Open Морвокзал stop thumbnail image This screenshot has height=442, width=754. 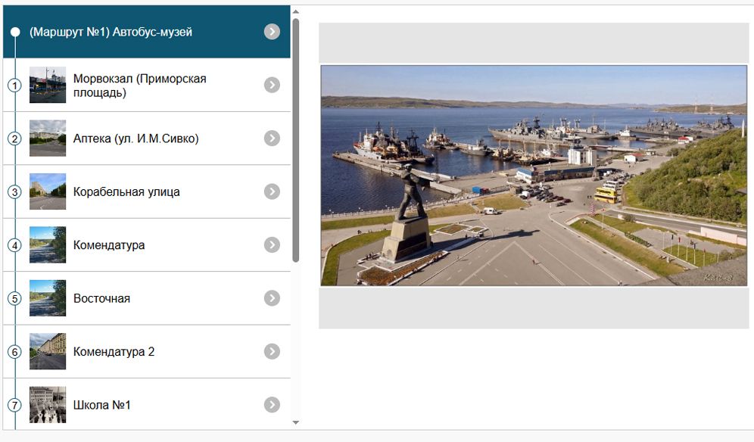(x=48, y=85)
